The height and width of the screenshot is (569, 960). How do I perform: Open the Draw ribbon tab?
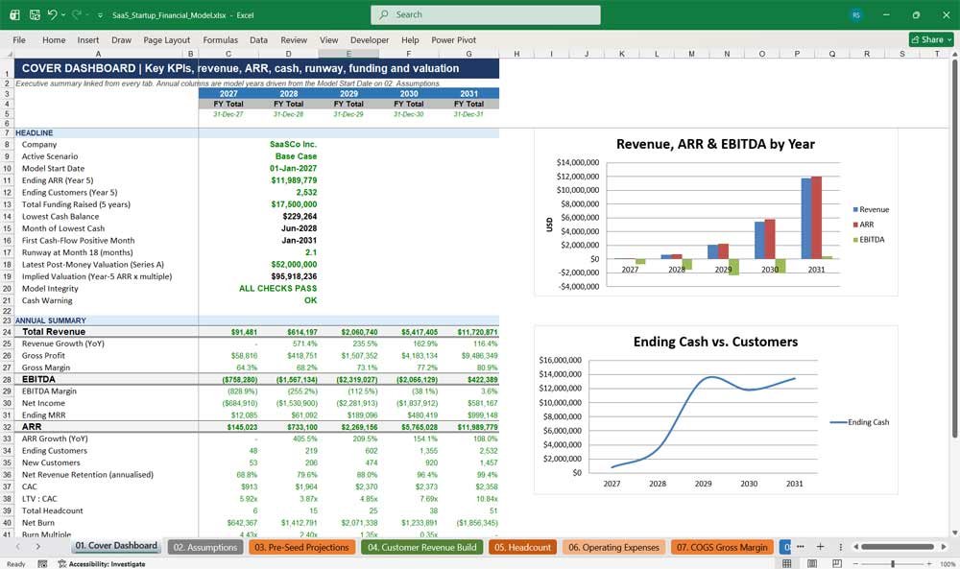pos(121,39)
